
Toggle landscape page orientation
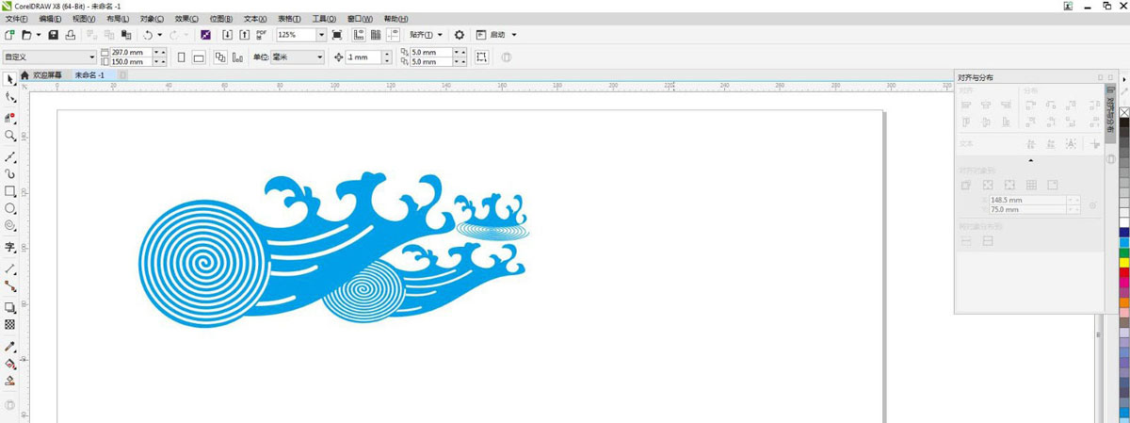(199, 57)
